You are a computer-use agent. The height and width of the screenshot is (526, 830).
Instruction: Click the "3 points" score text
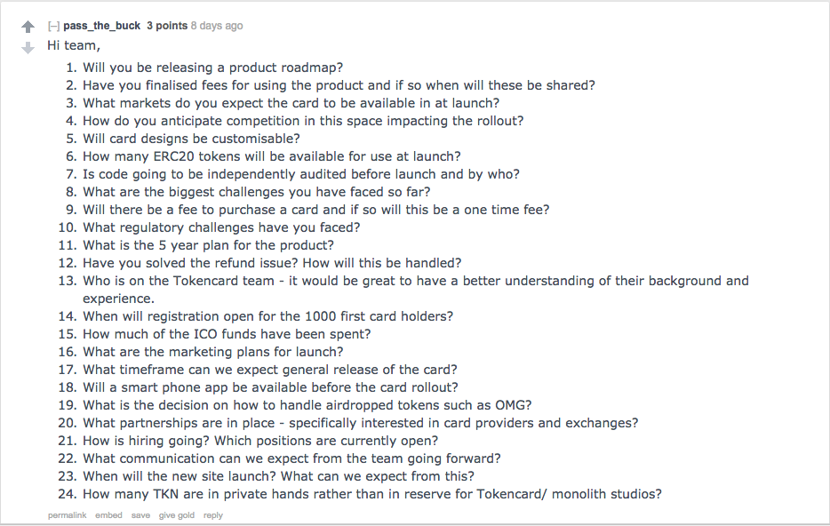pyautogui.click(x=167, y=26)
